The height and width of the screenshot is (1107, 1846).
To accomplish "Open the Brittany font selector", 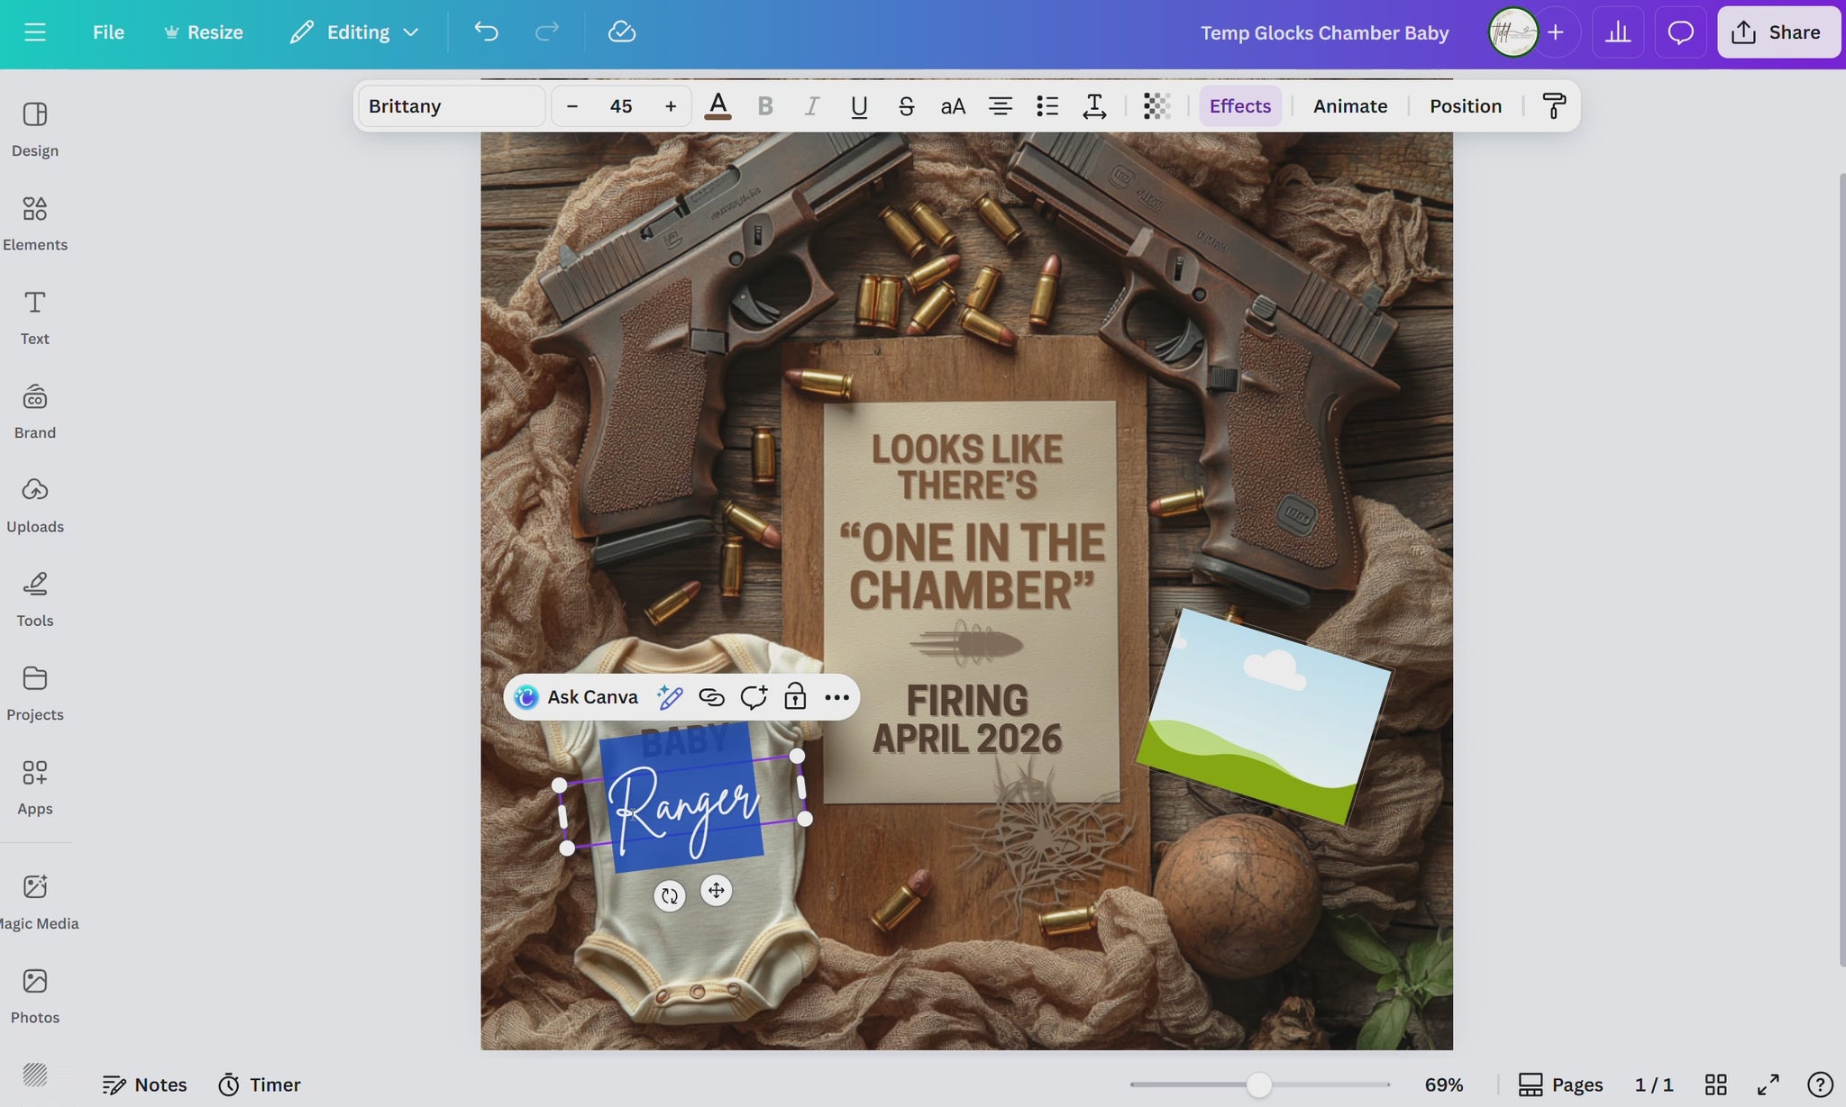I will click(452, 106).
